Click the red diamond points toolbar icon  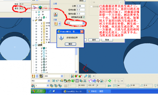(98, 81)
